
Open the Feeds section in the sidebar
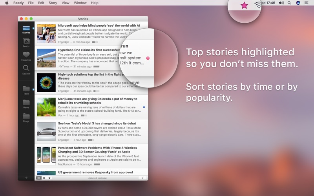(26, 43)
